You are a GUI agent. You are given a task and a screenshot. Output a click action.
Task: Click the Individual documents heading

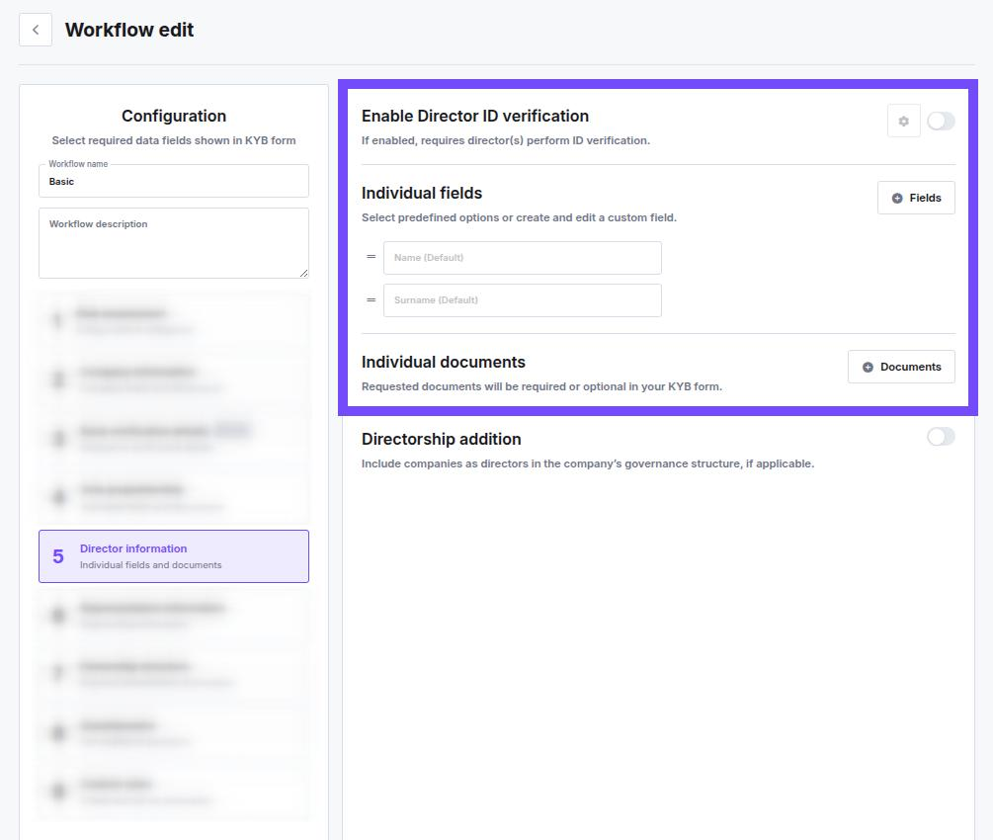coord(444,363)
